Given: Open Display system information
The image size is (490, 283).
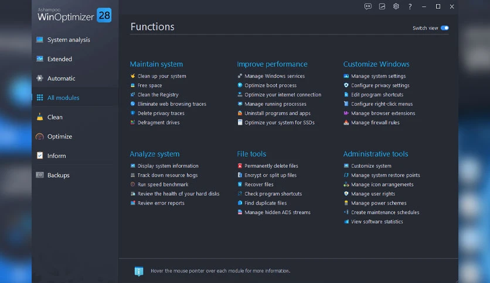Looking at the screenshot, I should 168,166.
